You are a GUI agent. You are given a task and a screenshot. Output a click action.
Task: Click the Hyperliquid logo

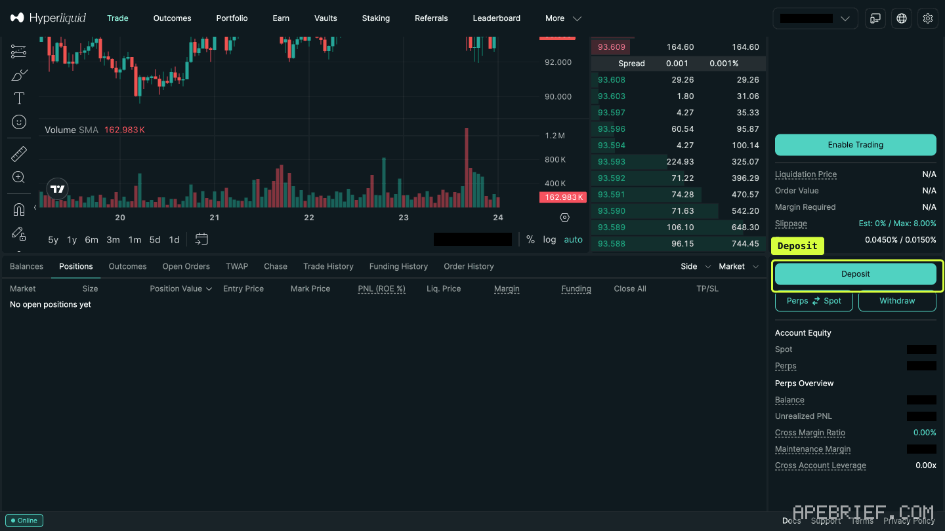click(48, 18)
